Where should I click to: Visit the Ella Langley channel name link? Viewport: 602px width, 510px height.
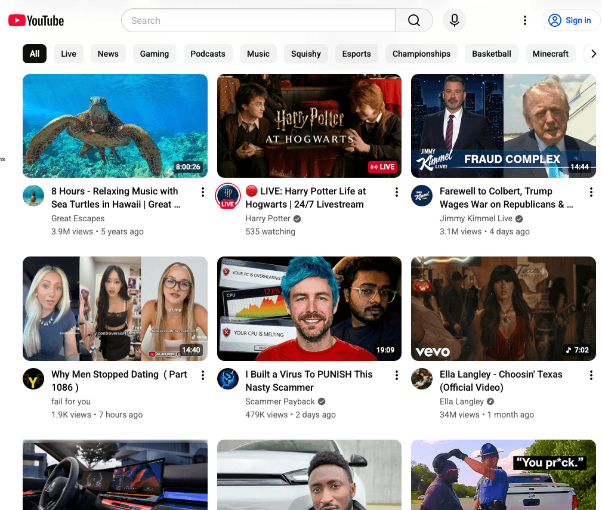461,401
